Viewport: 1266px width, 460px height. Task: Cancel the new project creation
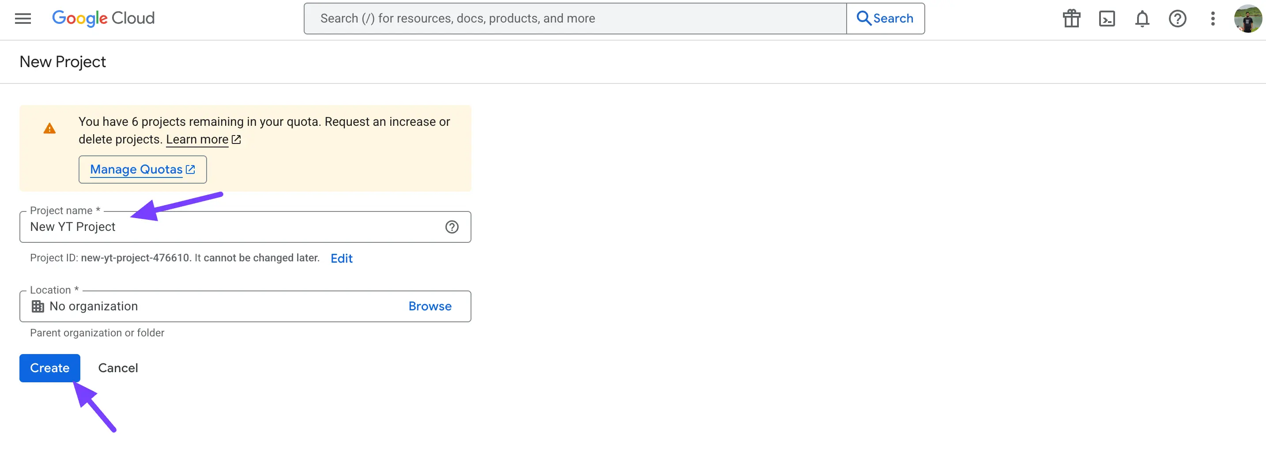117,368
